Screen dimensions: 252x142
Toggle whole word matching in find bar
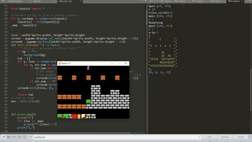(14, 137)
